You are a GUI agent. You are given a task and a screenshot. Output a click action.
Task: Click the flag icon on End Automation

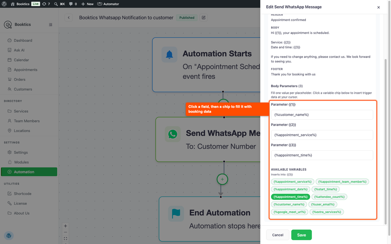(x=176, y=213)
